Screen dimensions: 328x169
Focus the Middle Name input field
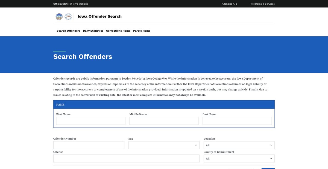[164, 121]
